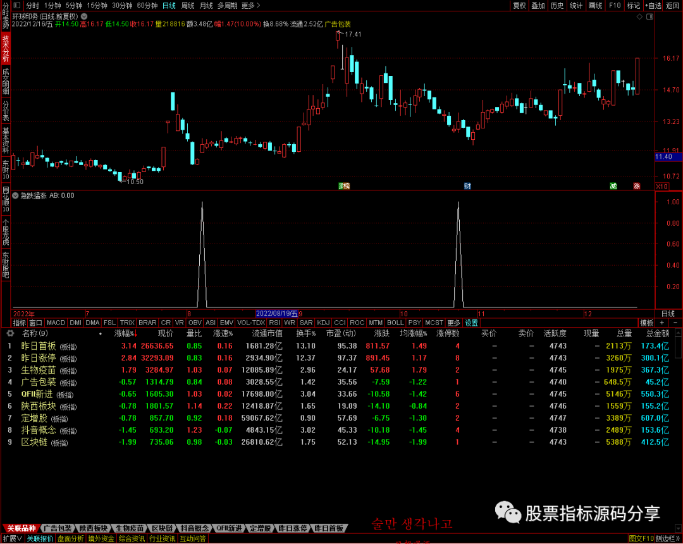Image resolution: width=683 pixels, height=544 pixels.
Task: Open indicator 设置 settings
Action: 471,323
